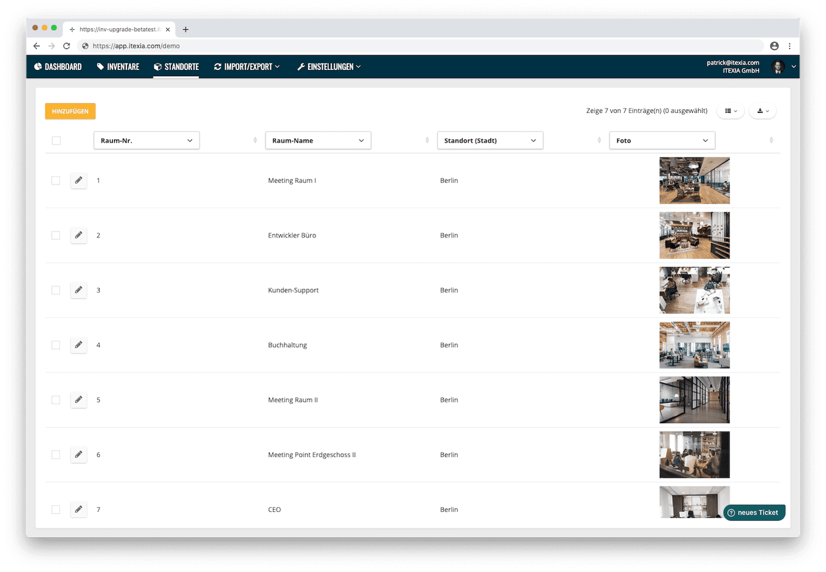Viewport: 826px width, 572px height.
Task: Click the 'CEO' name cell
Action: 274,510
